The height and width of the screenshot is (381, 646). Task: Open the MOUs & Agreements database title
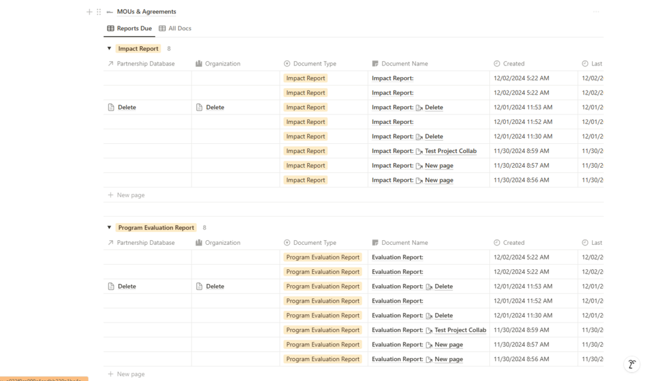point(146,12)
